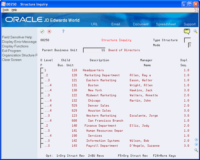Click option field for Services row
Image resolution: width=200 pixels, height=160 pixels.
[42, 136]
